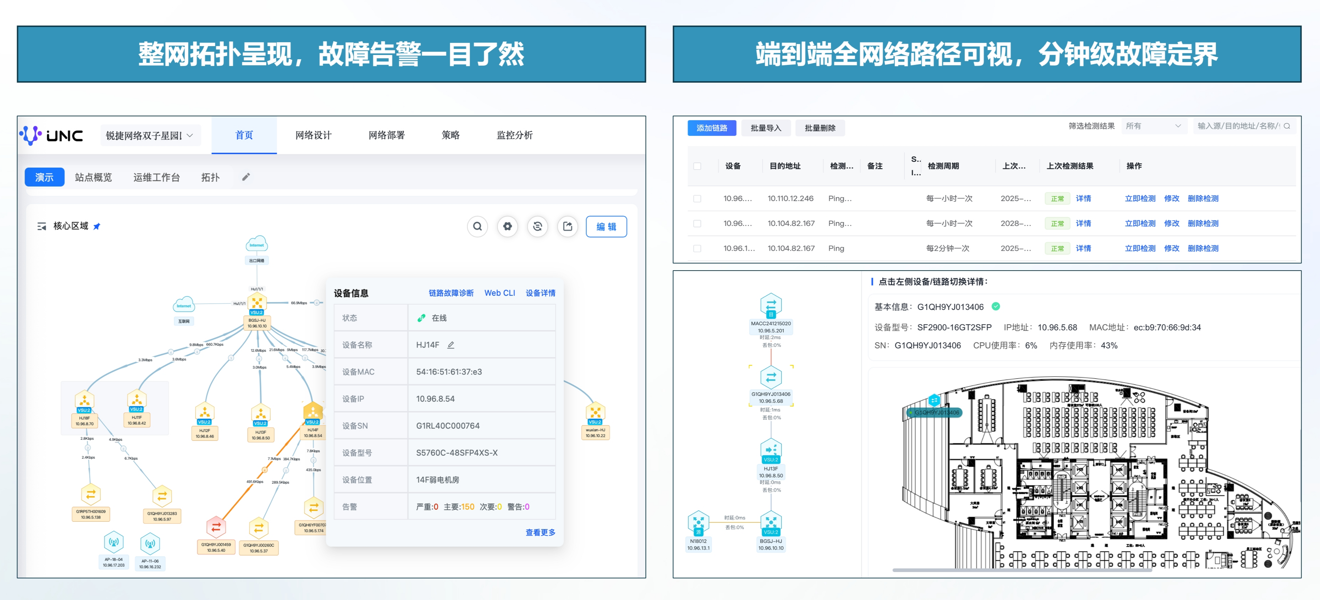The image size is (1320, 600).
Task: Edit device name HJ14F pencil icon
Action: tap(451, 345)
